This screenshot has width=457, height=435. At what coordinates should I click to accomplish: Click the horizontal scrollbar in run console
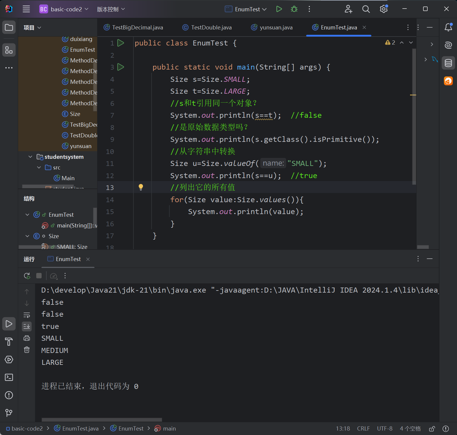pos(102,420)
